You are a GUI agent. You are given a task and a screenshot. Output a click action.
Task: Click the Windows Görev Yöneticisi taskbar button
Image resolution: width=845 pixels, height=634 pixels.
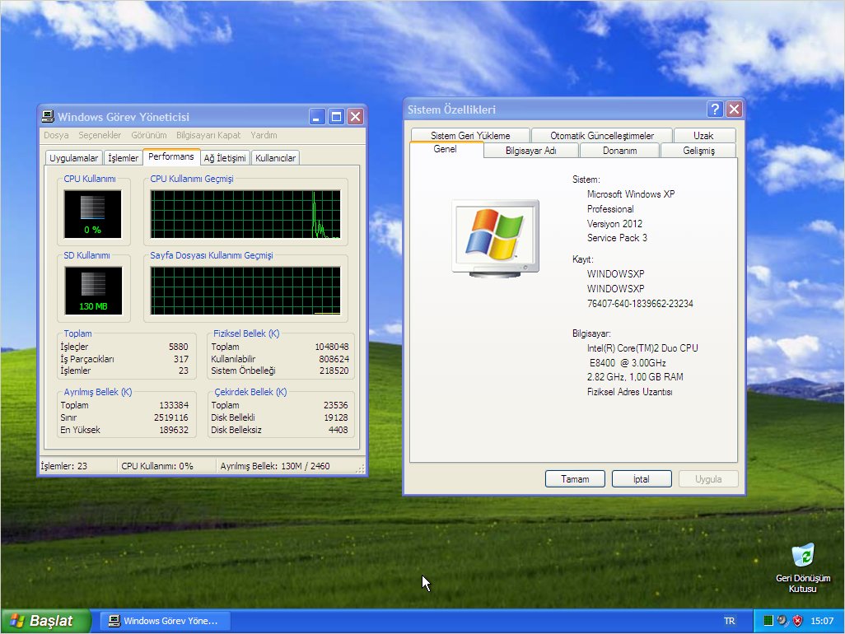166,621
